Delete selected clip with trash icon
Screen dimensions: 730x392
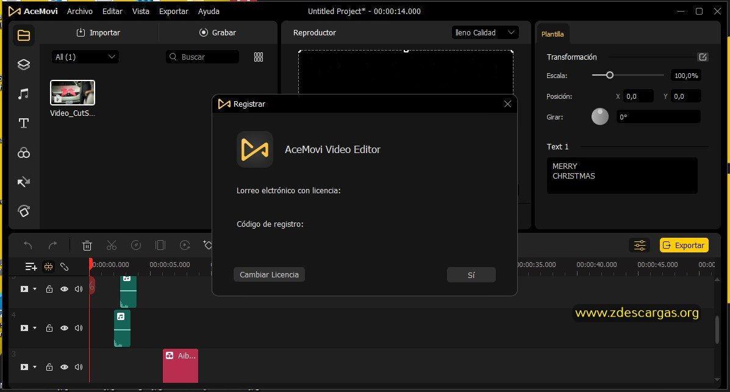(x=87, y=245)
